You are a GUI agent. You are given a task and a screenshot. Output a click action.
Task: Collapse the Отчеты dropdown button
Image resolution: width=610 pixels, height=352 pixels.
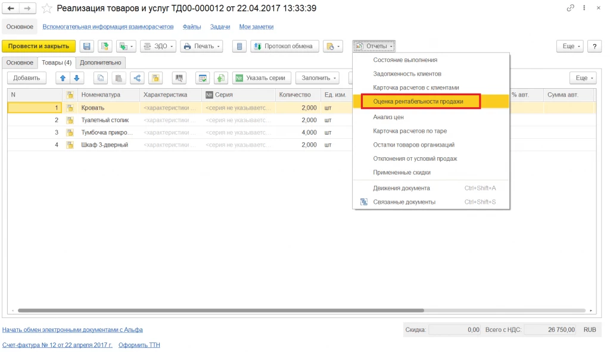pos(374,46)
